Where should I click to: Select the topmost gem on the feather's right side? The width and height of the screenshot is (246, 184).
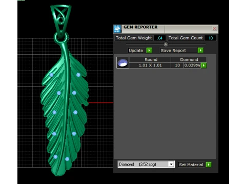pos(78,75)
